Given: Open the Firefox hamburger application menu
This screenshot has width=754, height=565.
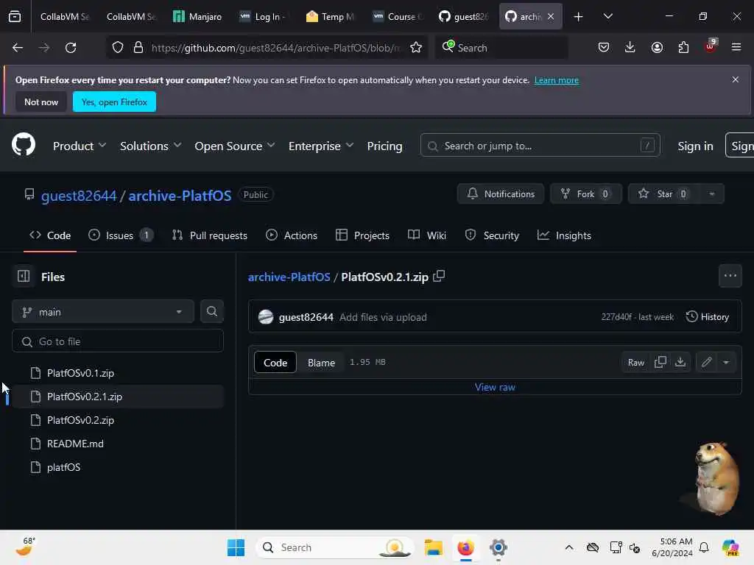Looking at the screenshot, I should click(736, 48).
